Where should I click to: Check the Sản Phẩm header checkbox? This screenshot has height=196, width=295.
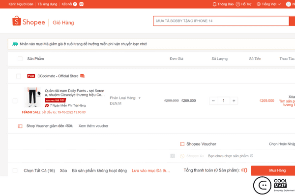[20, 59]
